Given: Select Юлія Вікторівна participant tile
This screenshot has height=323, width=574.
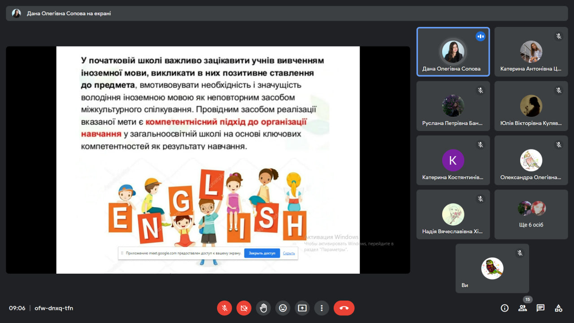Looking at the screenshot, I should 531,106.
